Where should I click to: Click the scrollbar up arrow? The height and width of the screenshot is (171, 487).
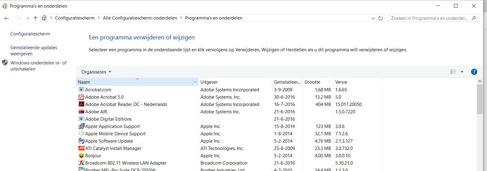point(480,81)
